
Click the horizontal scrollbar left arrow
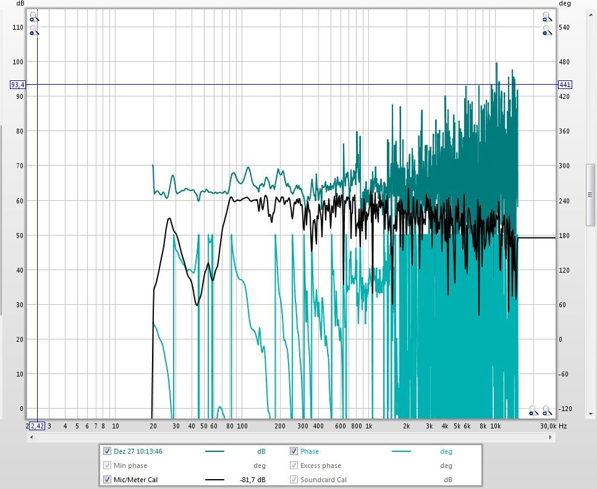pyautogui.click(x=30, y=437)
